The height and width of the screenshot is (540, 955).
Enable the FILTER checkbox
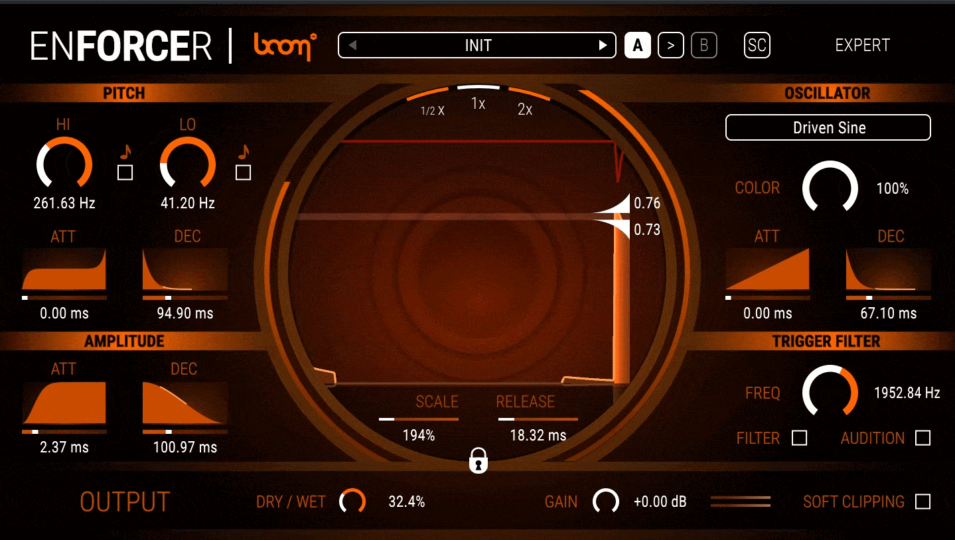point(800,438)
